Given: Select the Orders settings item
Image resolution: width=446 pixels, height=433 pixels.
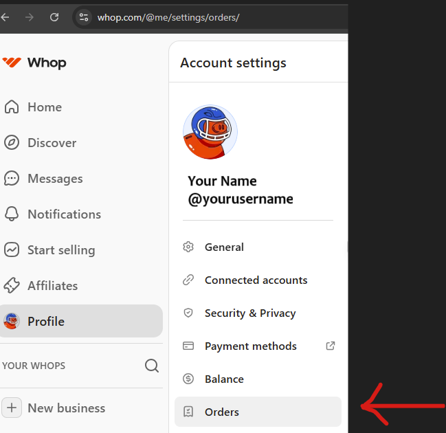Looking at the screenshot, I should tap(222, 412).
